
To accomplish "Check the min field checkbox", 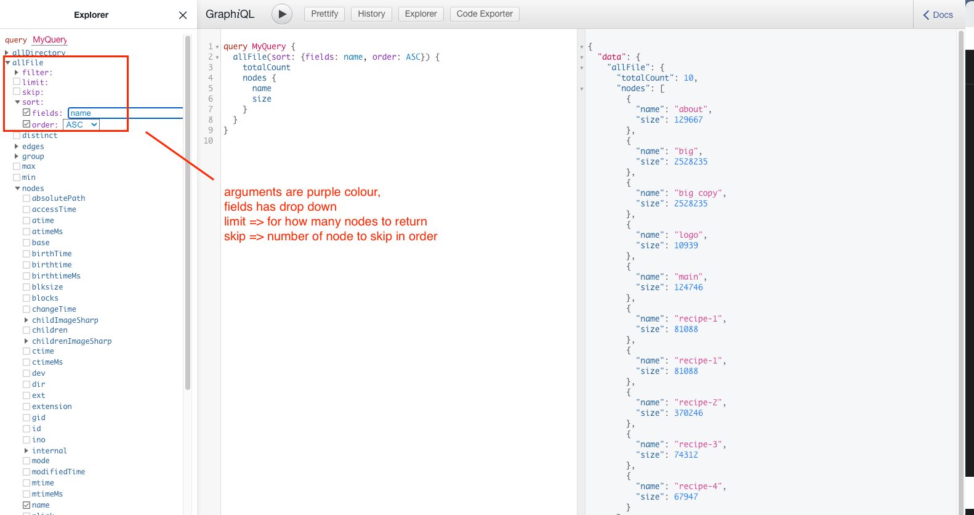I will tap(17, 177).
